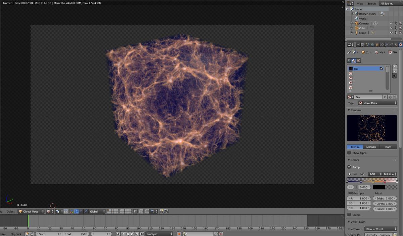Screen dimensions: 403x236
Task: Click the pin icon in properties breadcrumb
Action: (349, 52)
